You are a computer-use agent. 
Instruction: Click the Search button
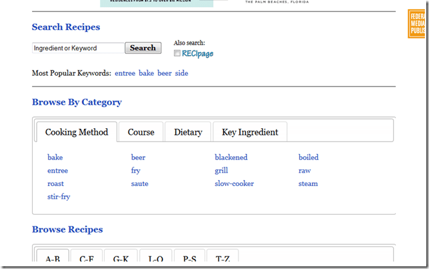tap(143, 48)
